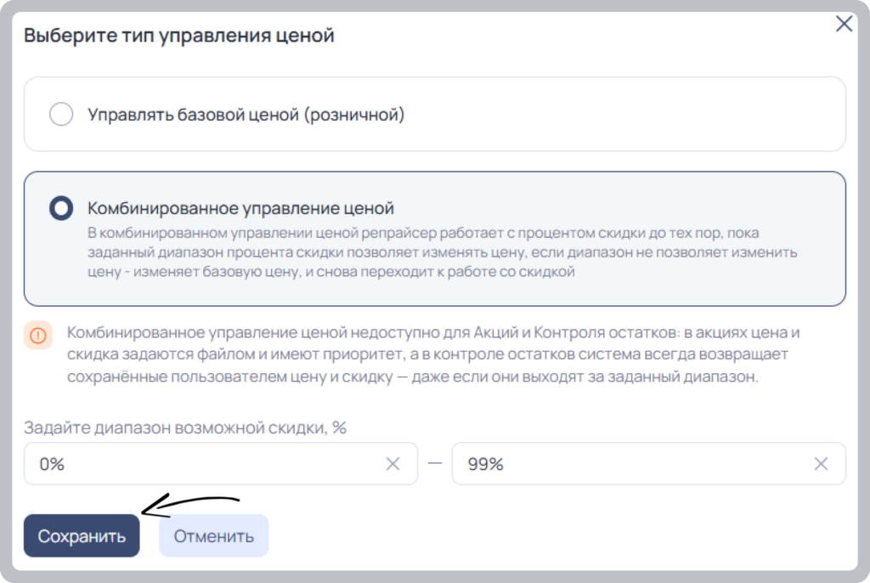Click the hand-drawn arrow pointing to Сохранить
The width and height of the screenshot is (870, 583).
click(190, 506)
